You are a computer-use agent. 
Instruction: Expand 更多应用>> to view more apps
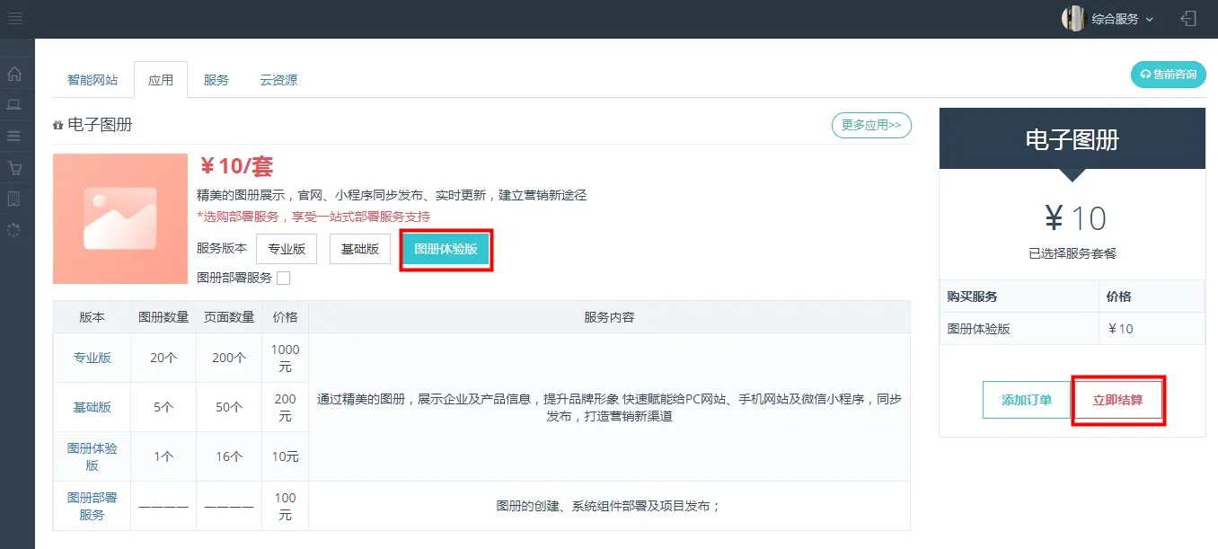pos(870,126)
